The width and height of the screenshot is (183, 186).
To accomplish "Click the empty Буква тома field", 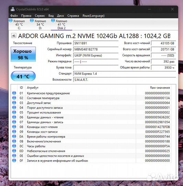I will pos(96,68).
